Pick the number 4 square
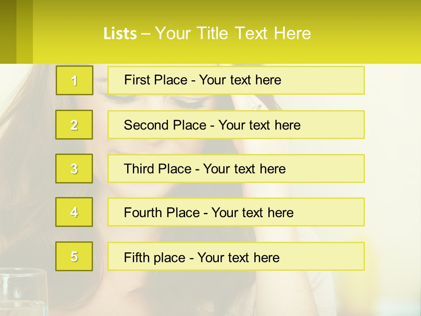 (74, 212)
